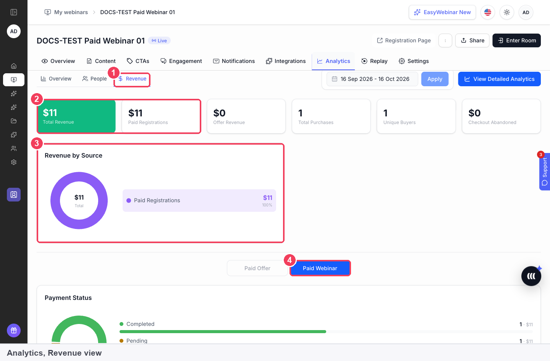Click the Paid Registrations legend row
The height and width of the screenshot is (361, 550).
click(x=199, y=200)
